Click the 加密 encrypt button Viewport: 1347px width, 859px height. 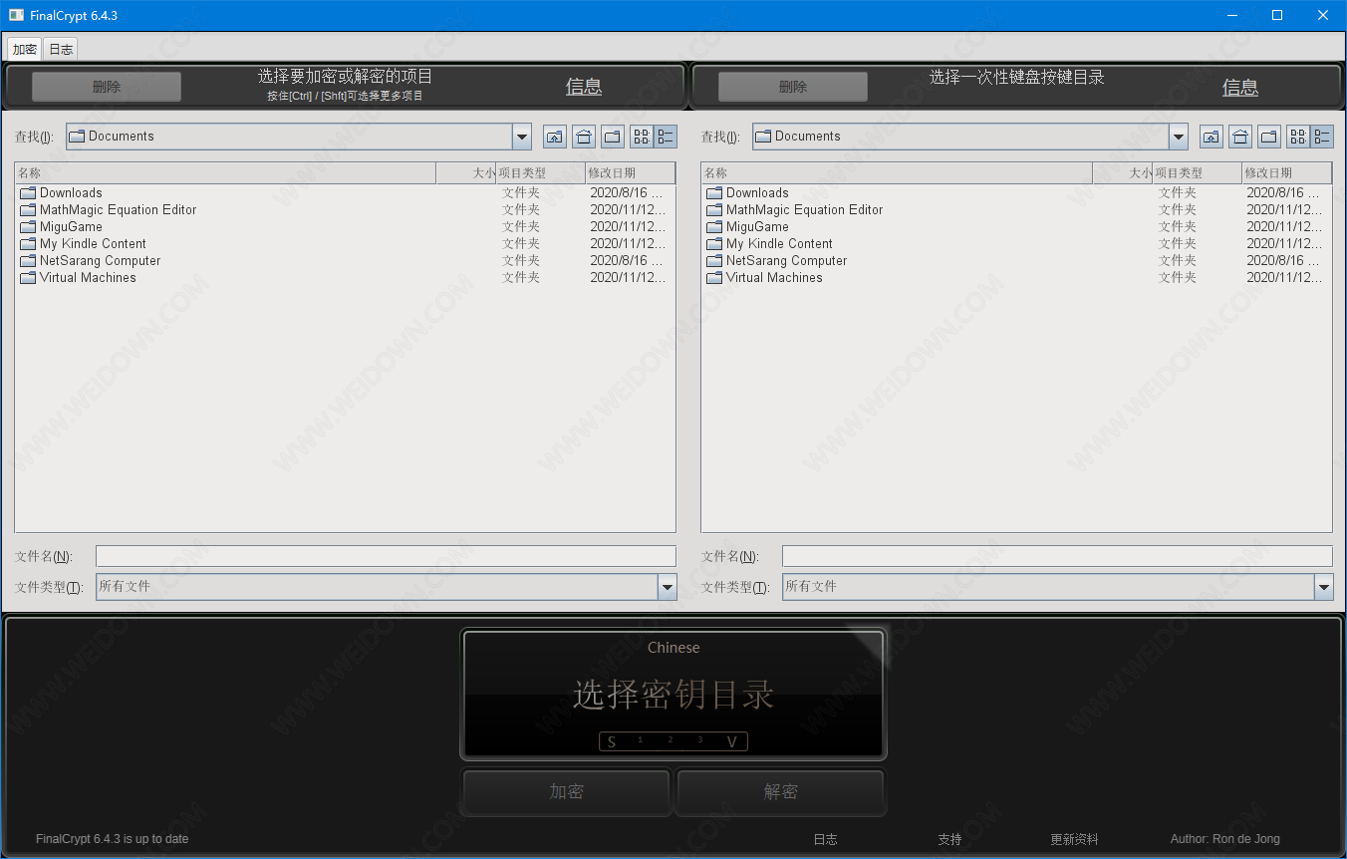pyautogui.click(x=567, y=792)
